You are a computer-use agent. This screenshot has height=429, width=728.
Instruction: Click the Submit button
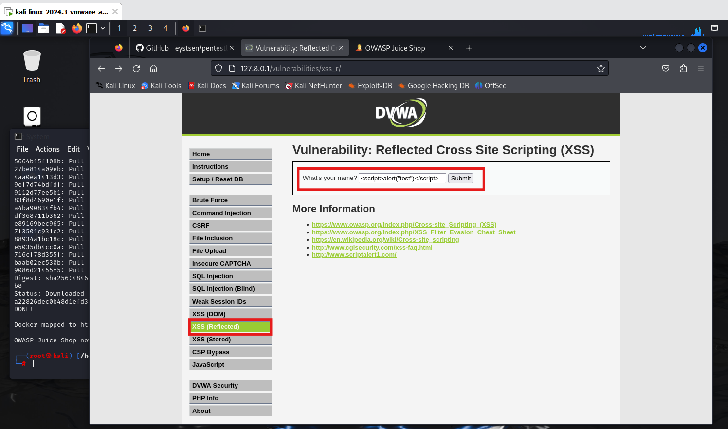tap(460, 179)
